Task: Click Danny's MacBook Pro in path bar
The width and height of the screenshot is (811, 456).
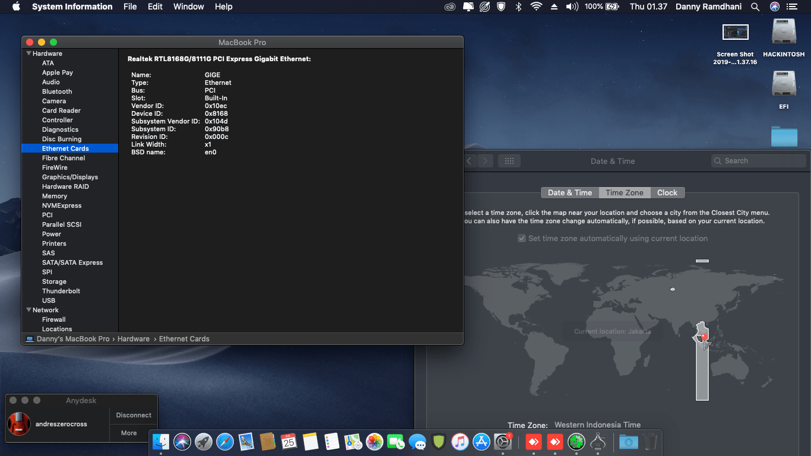Action: tap(68, 339)
